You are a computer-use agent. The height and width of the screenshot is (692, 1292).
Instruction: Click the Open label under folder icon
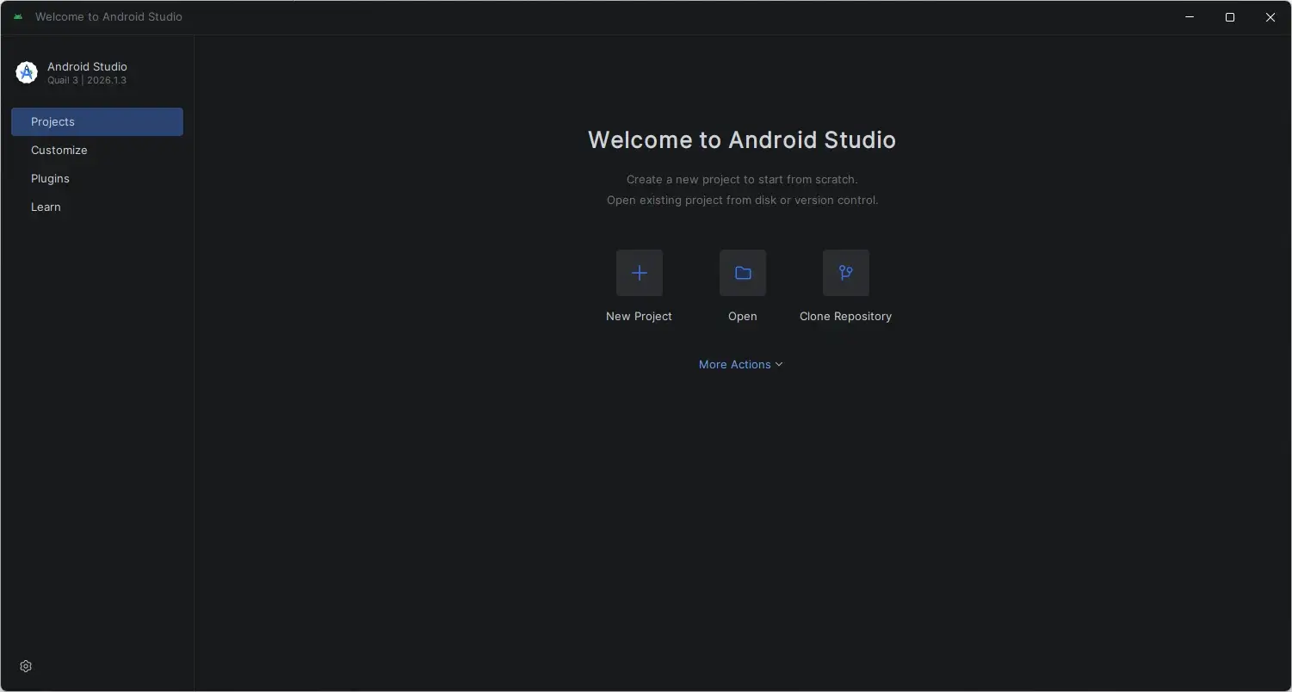[x=742, y=316]
